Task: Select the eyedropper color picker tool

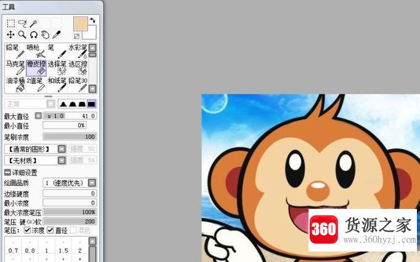Action: point(57,35)
